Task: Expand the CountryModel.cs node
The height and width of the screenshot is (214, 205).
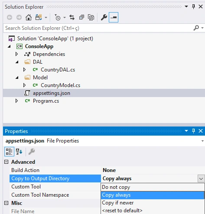Action: (24, 85)
